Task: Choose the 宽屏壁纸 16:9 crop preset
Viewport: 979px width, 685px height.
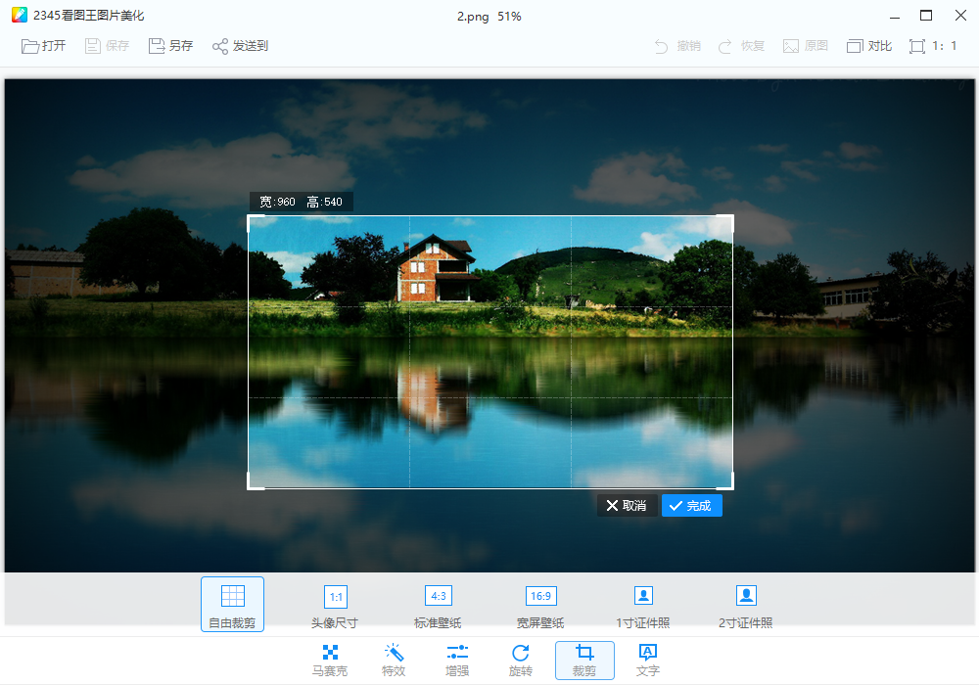Action: 540,604
